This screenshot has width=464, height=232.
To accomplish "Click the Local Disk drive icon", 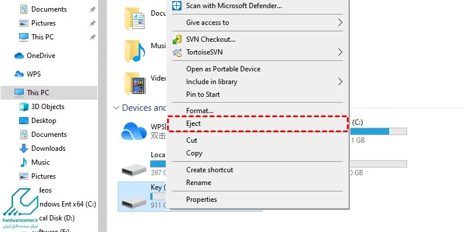I will click(134, 169).
